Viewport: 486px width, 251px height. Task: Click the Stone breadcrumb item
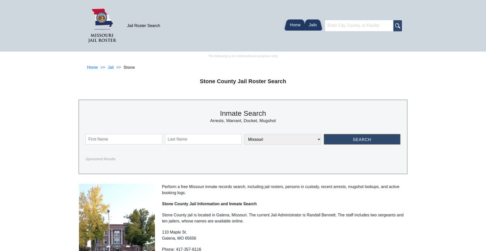(129, 67)
